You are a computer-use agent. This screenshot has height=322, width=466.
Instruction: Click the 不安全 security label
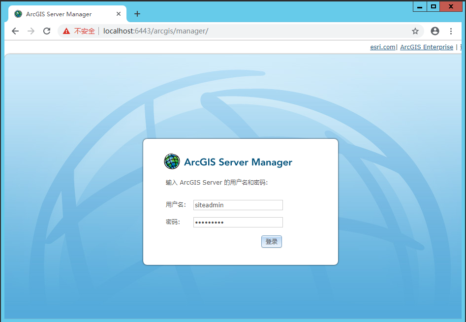pos(85,31)
